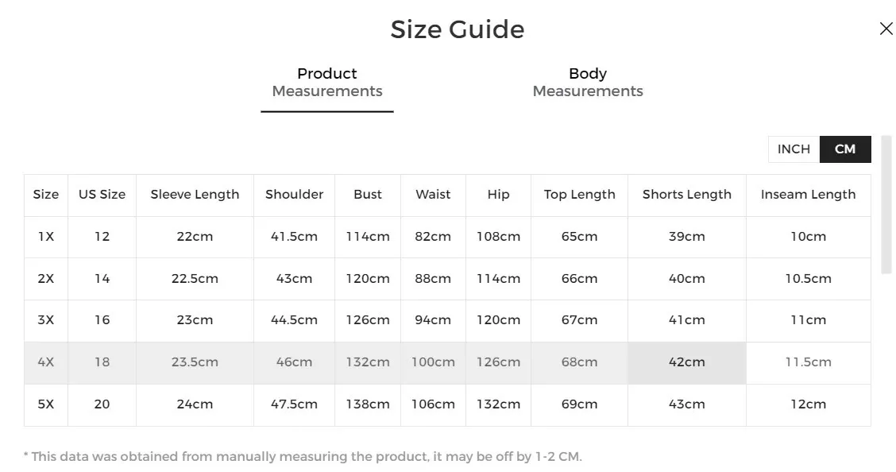Click the US Size column header
The image size is (896, 472).
(102, 195)
